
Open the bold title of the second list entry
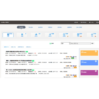pyautogui.click(x=19, y=61)
